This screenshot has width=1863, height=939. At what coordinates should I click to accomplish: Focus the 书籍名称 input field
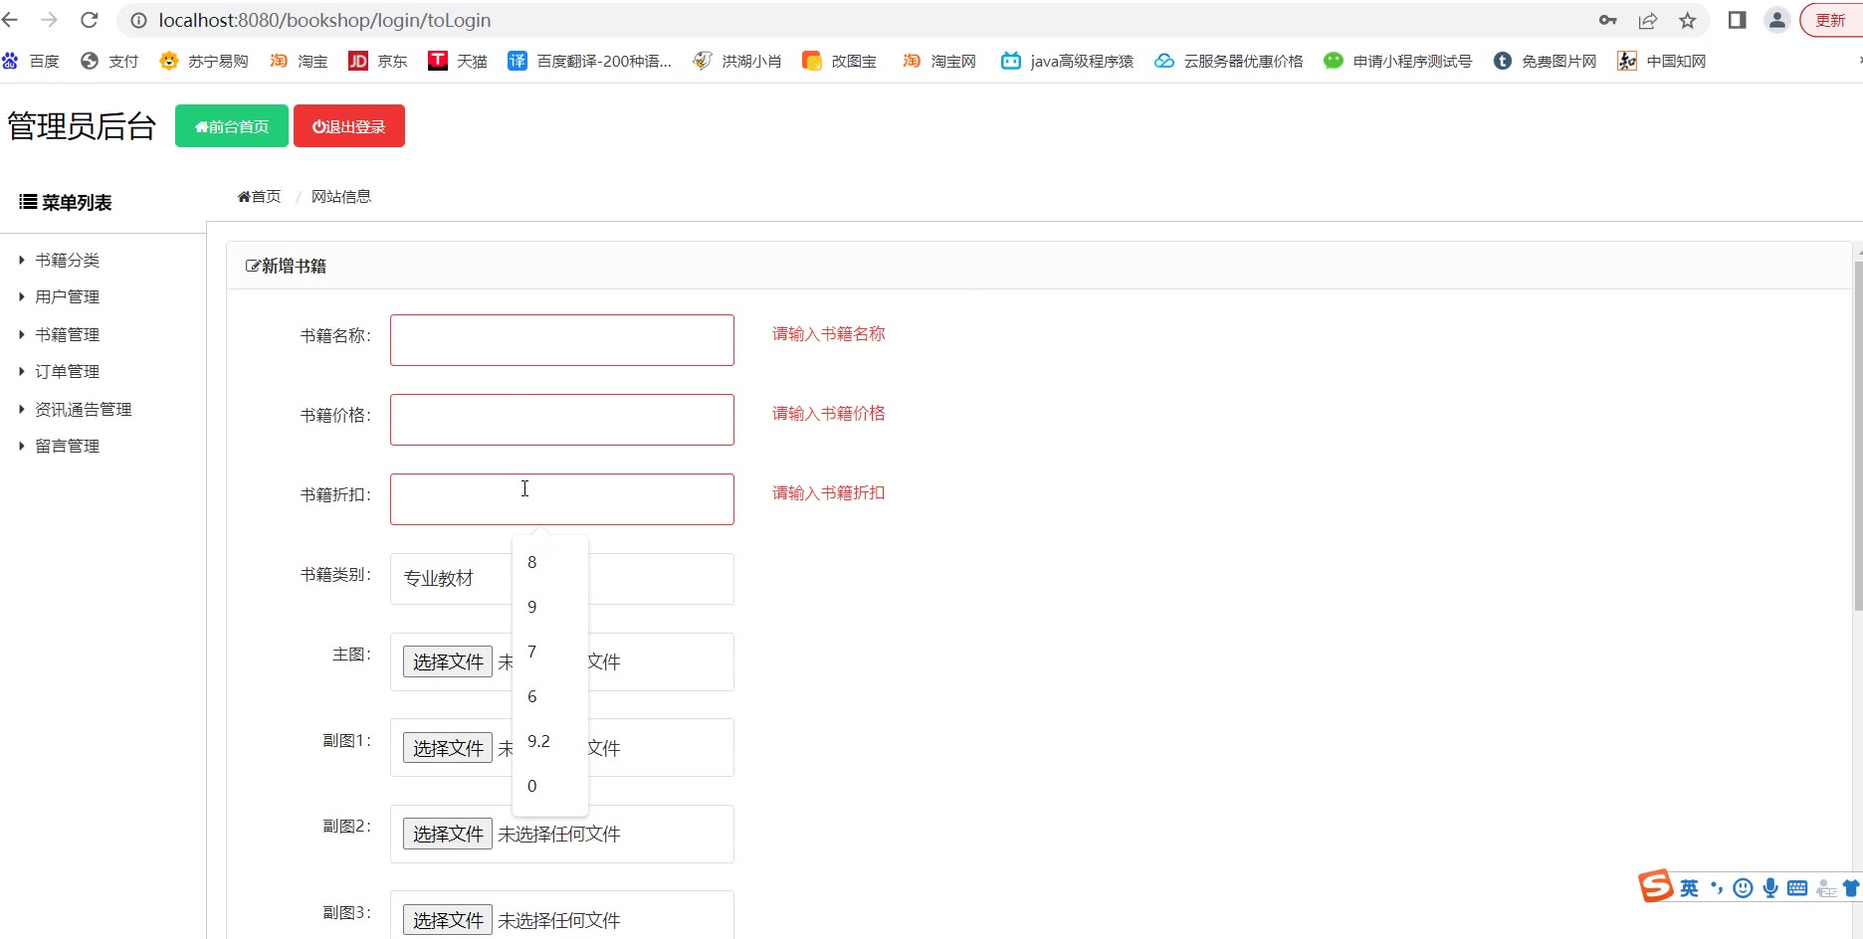click(x=562, y=340)
